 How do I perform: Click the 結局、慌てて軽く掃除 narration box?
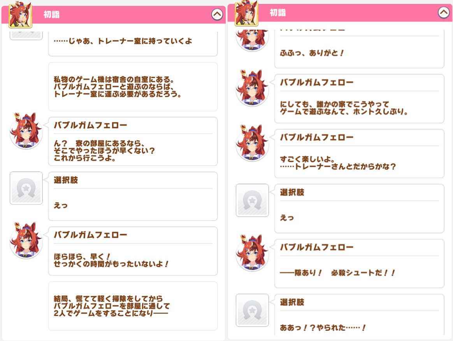click(133, 306)
